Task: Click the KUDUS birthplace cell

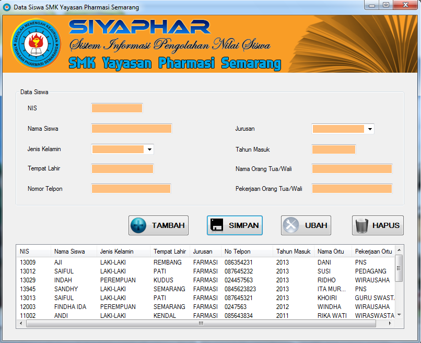Action: click(163, 280)
